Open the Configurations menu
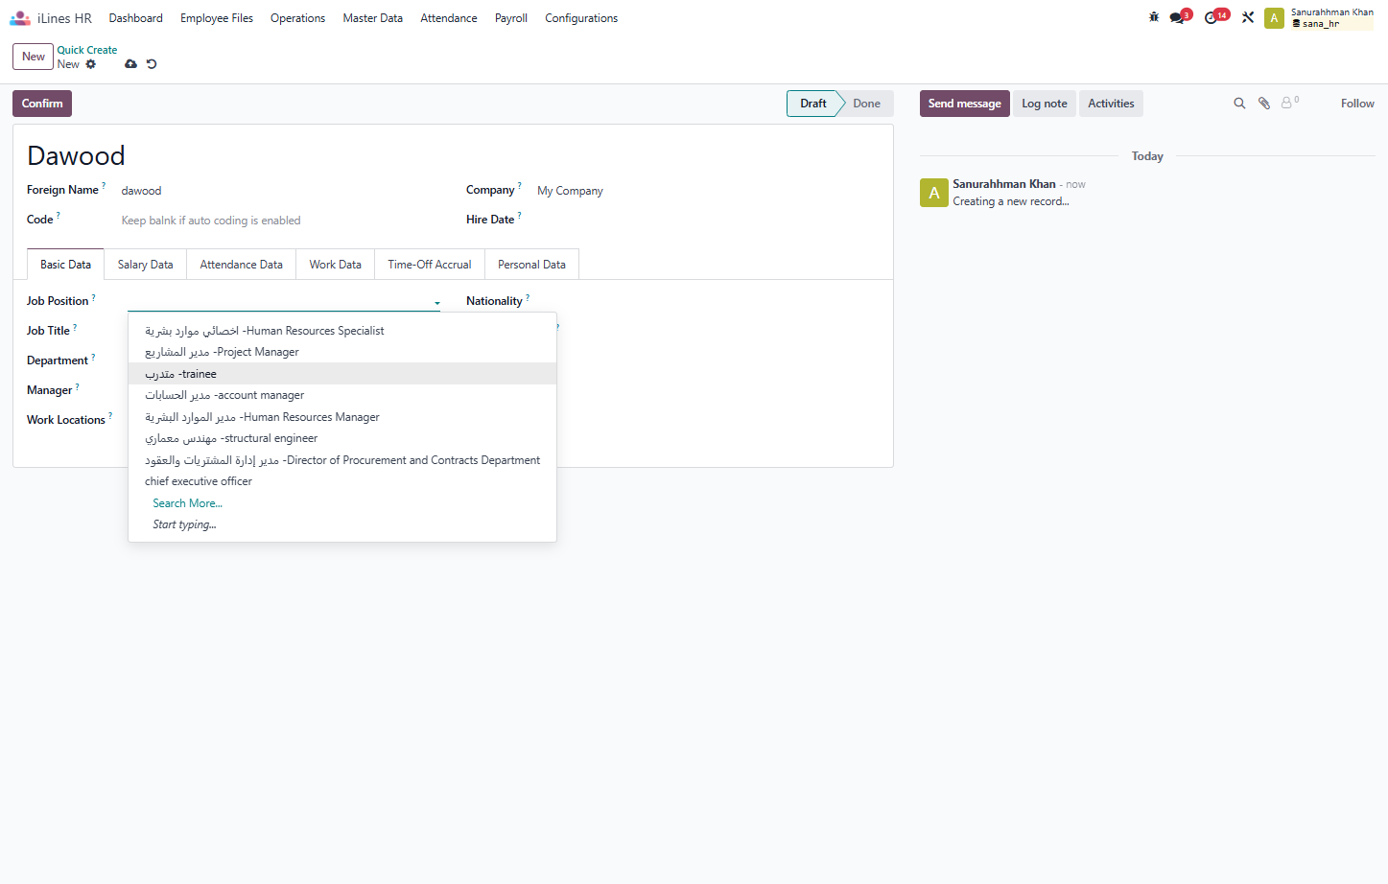The height and width of the screenshot is (884, 1388). coord(581,18)
